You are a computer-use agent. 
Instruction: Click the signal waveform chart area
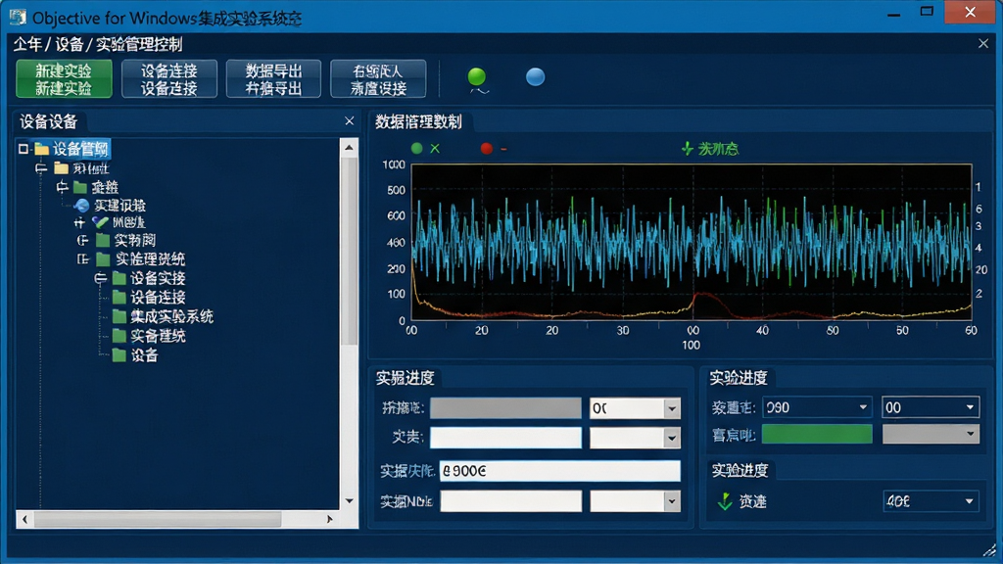click(692, 242)
